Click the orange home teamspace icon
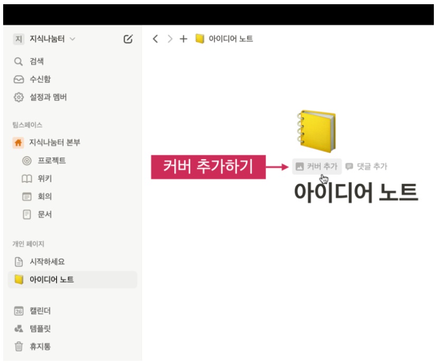This screenshot has width=437, height=364. pos(18,143)
